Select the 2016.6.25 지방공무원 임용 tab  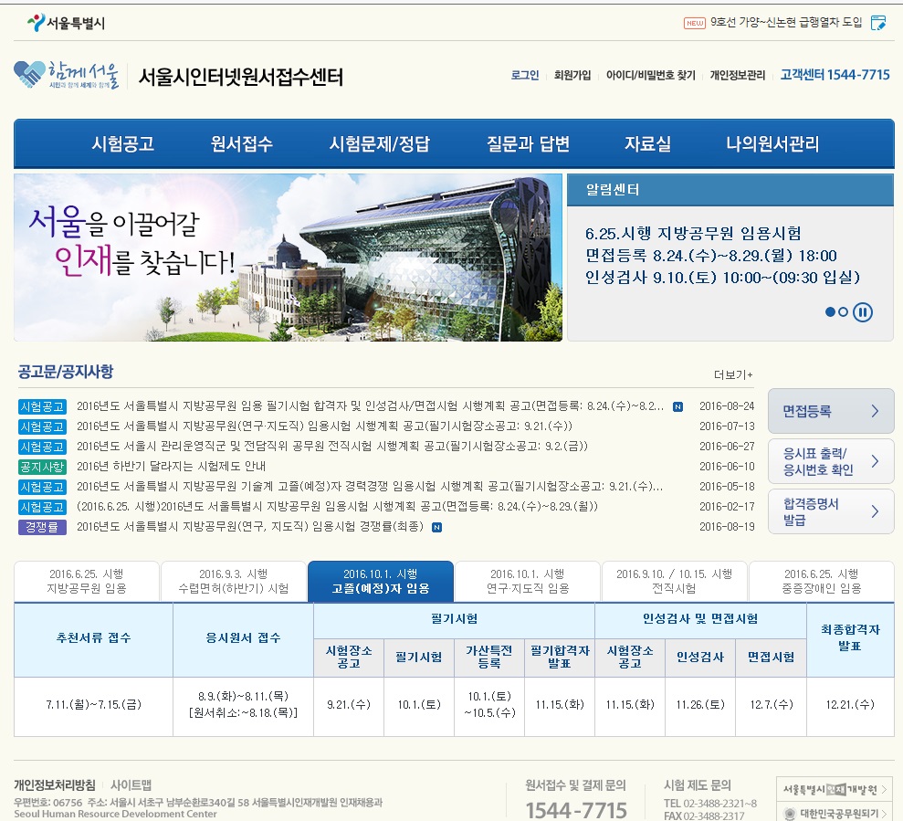(87, 582)
